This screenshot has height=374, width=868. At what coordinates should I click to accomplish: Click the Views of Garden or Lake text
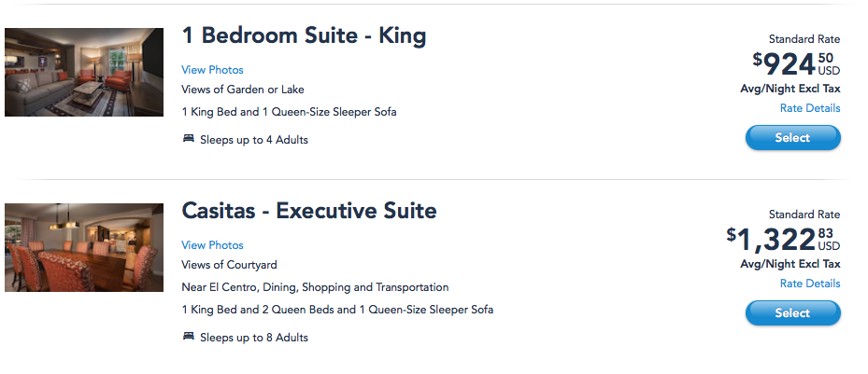[x=243, y=90]
